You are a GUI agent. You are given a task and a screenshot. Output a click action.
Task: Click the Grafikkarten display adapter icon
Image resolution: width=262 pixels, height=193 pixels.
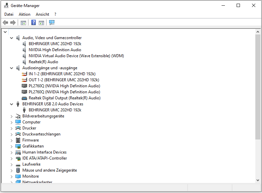[x=18, y=147]
